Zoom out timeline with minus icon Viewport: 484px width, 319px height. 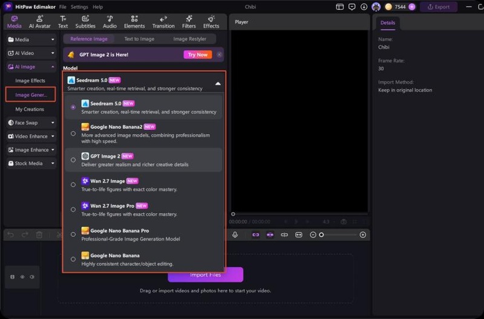pyautogui.click(x=313, y=235)
